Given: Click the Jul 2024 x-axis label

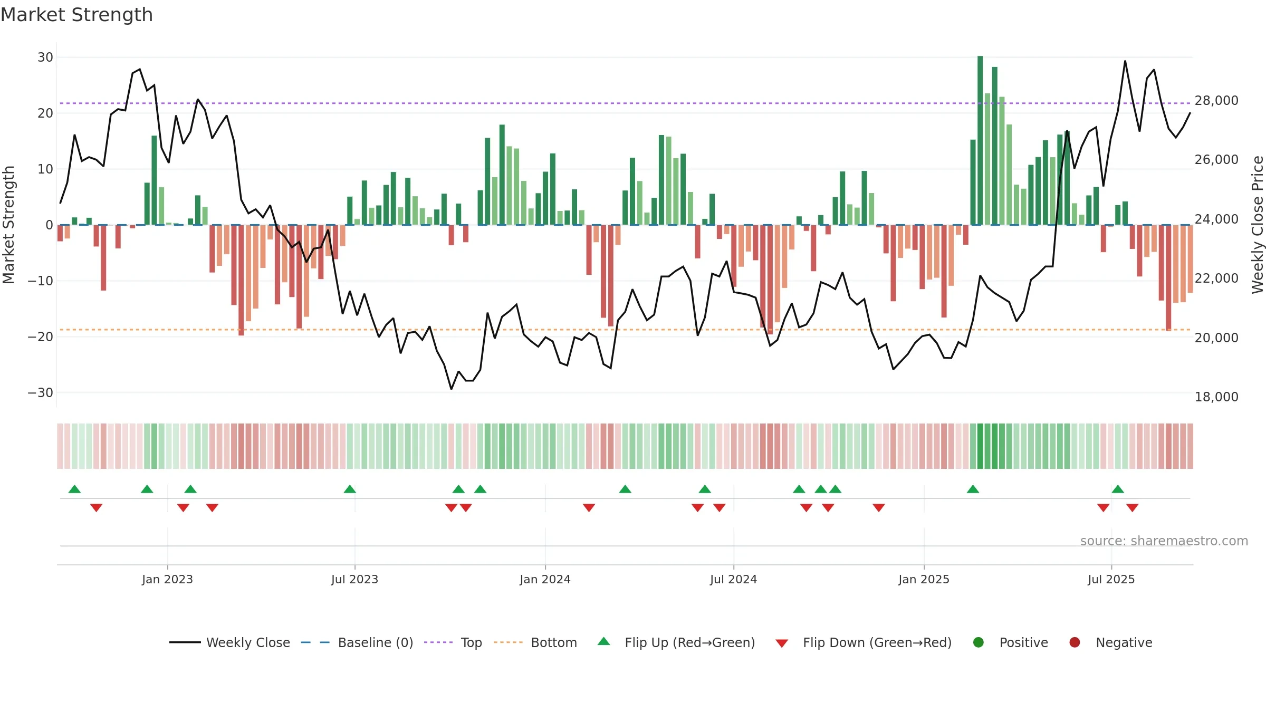Looking at the screenshot, I should (x=733, y=579).
